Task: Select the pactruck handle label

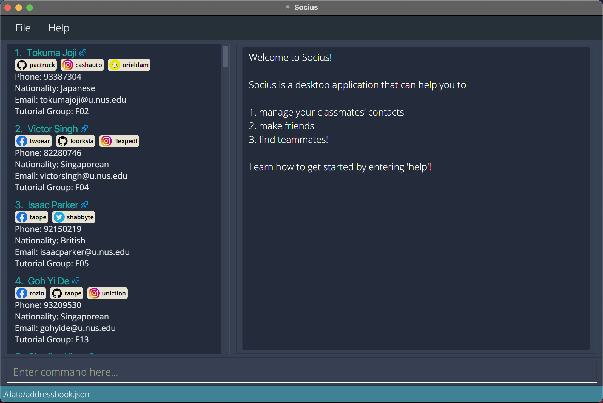Action: (x=42, y=65)
